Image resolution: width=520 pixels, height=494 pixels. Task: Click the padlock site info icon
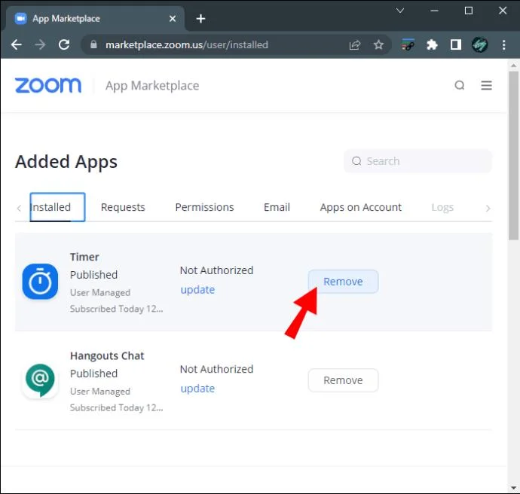(94, 44)
